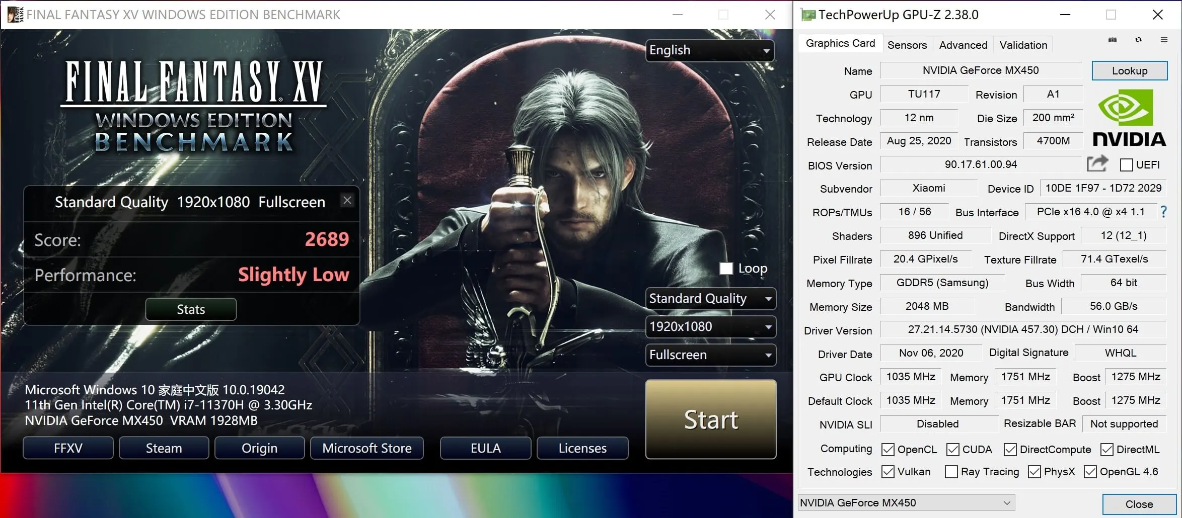Viewport: 1182px width, 518px height.
Task: Click the Release Date value Aug 25, 2020
Action: (919, 141)
